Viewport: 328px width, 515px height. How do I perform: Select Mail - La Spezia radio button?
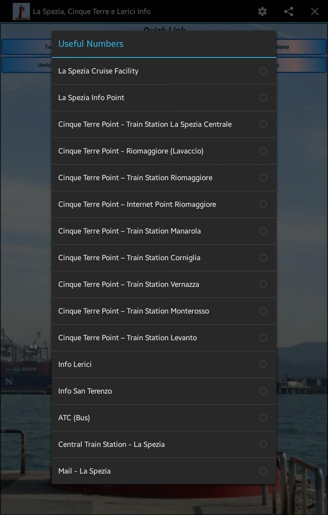[263, 471]
